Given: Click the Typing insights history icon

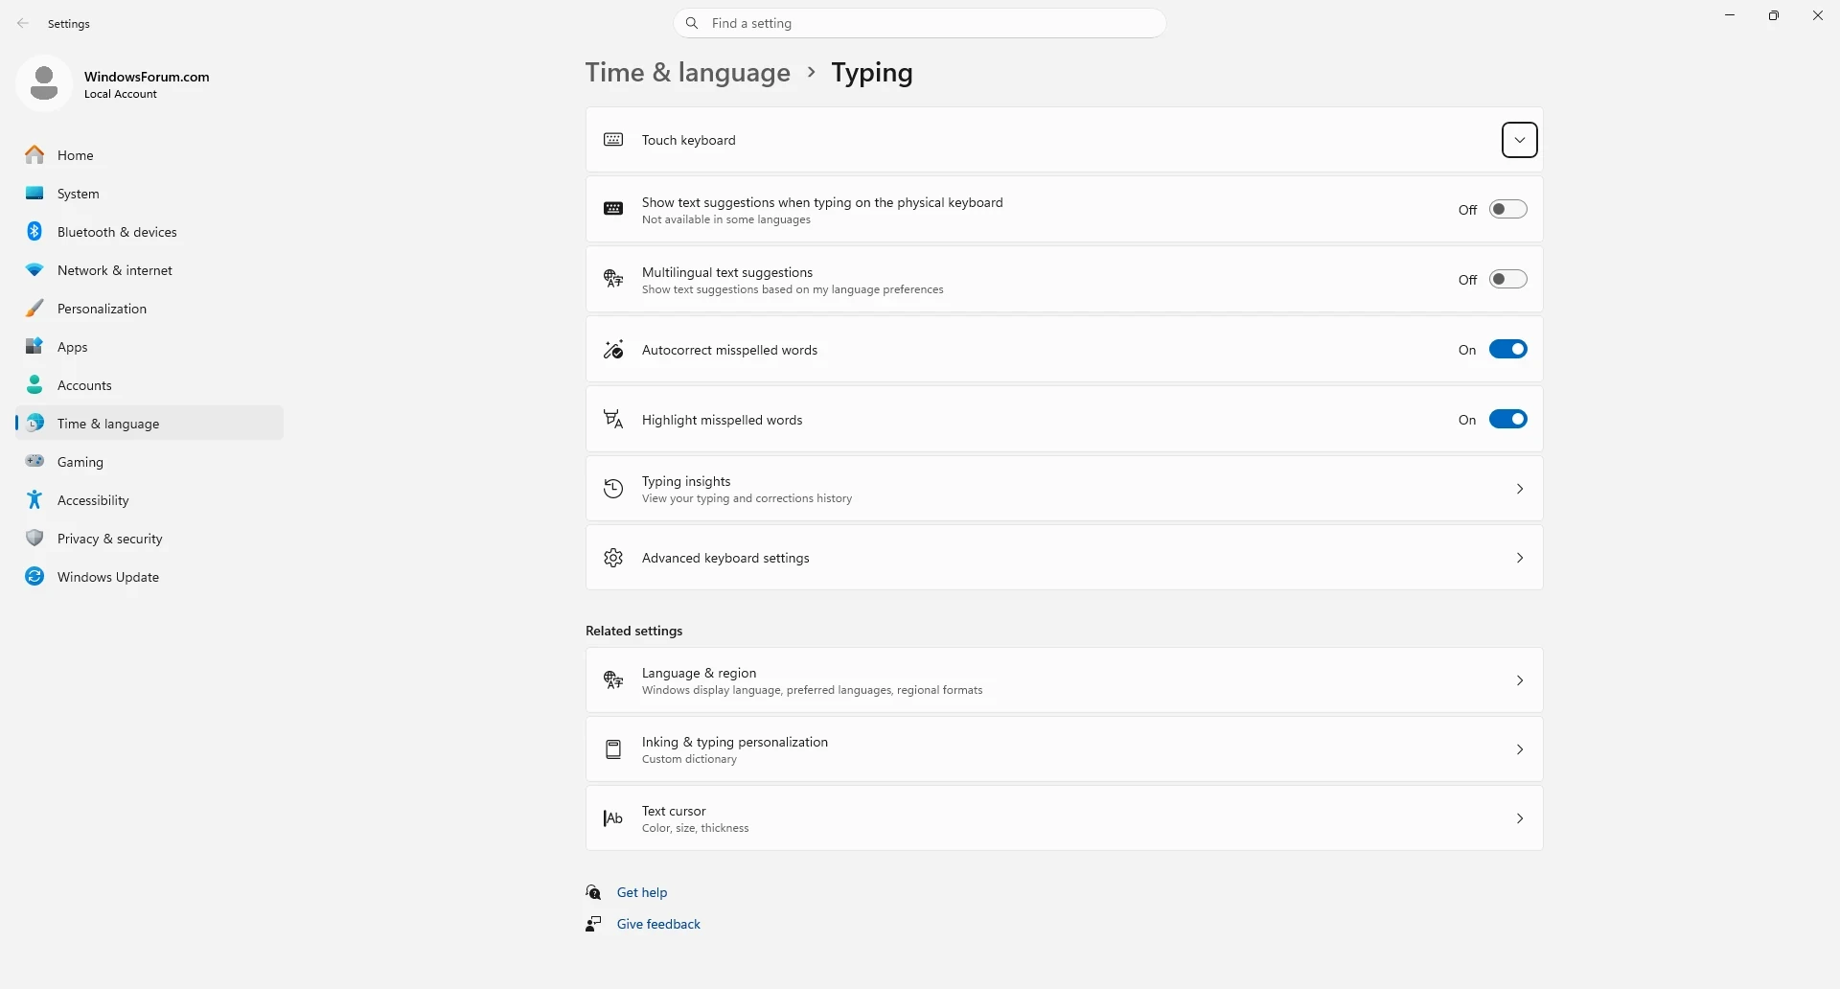Looking at the screenshot, I should [613, 489].
